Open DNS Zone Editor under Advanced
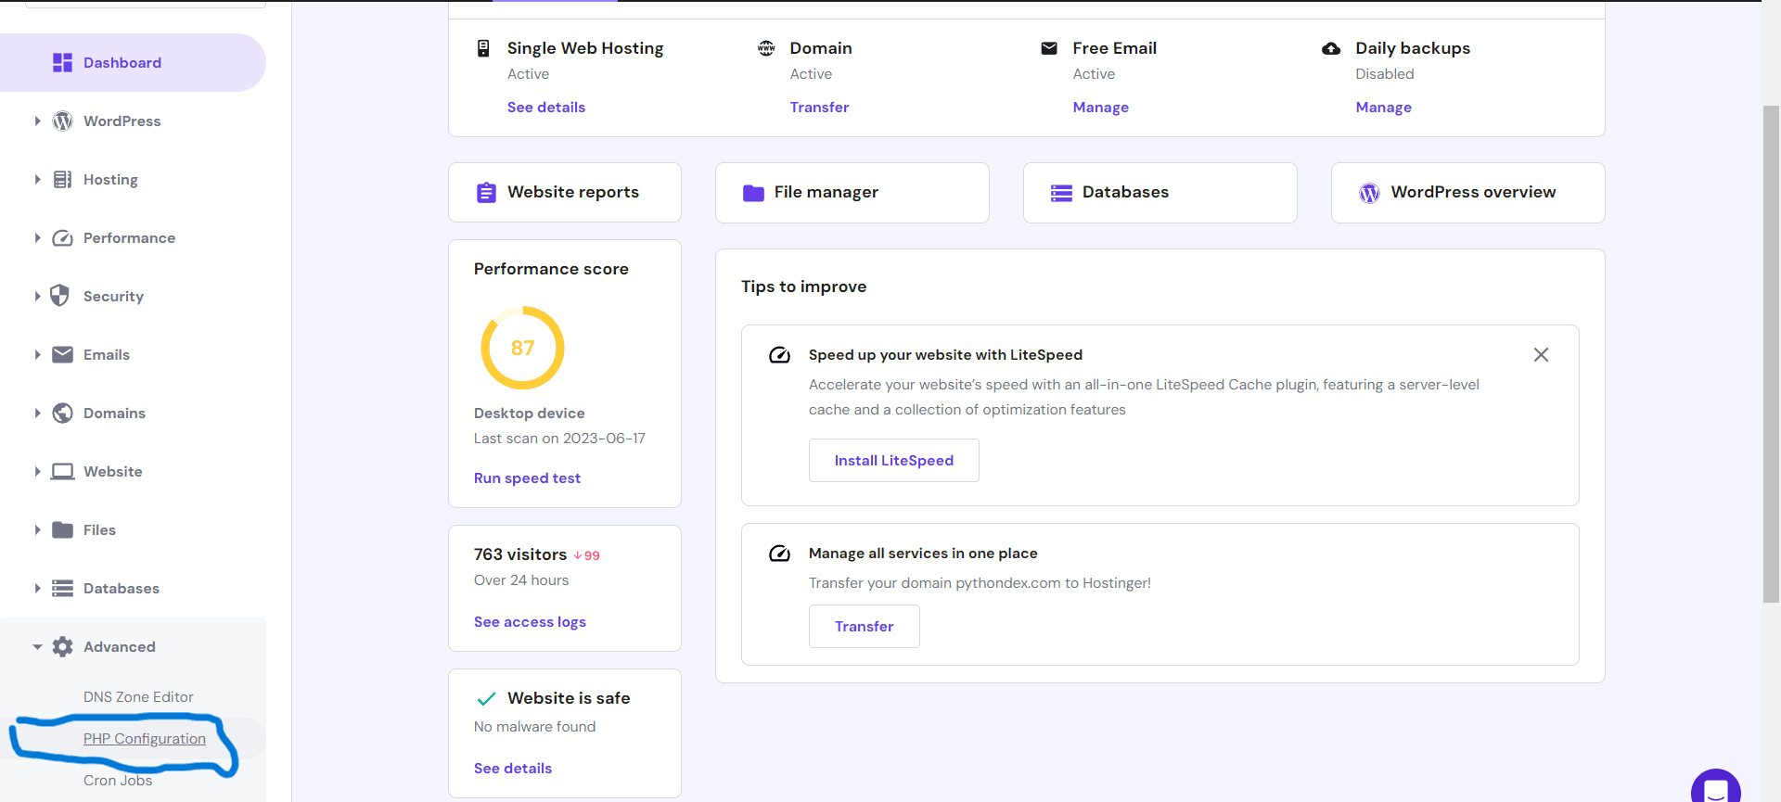Screen dimensions: 1781x802 (x=138, y=697)
